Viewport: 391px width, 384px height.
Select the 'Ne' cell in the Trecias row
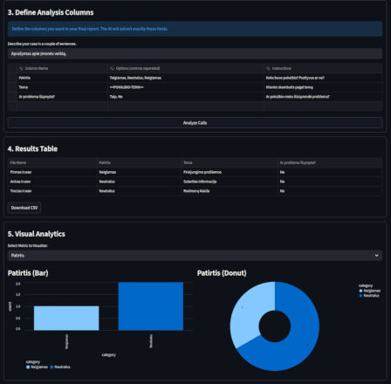[330, 191]
